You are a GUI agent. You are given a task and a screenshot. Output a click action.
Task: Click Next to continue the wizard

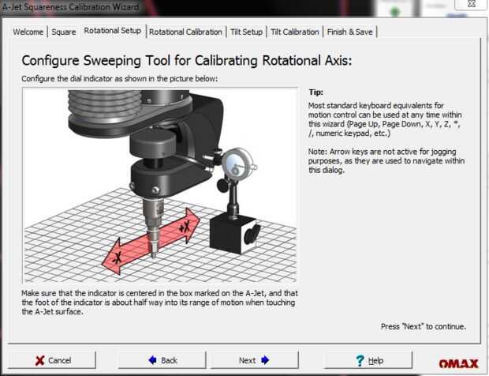point(254,360)
